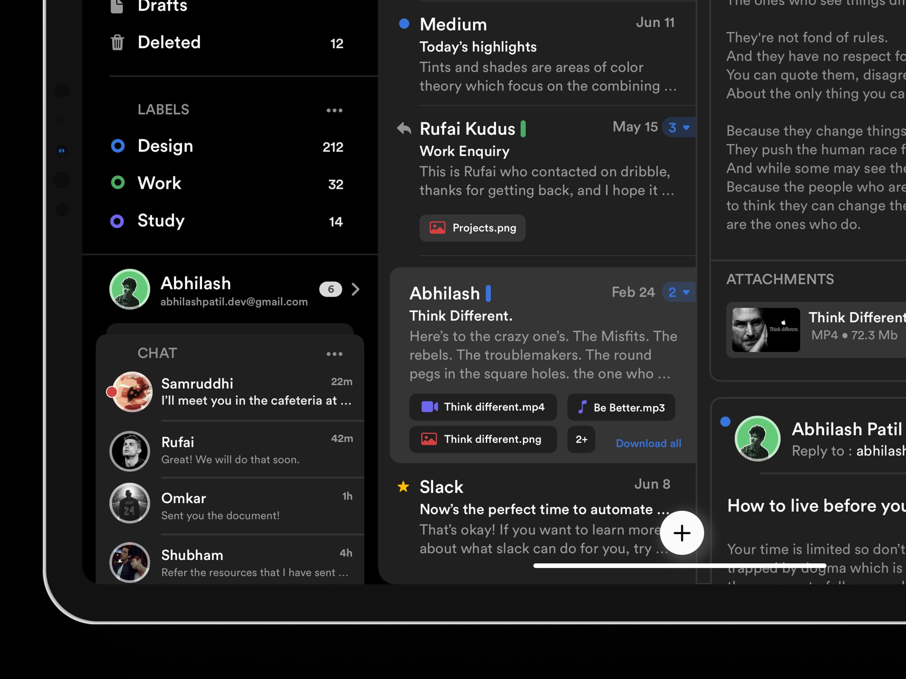Click the Download all link
The image size is (906, 679).
pyautogui.click(x=648, y=443)
